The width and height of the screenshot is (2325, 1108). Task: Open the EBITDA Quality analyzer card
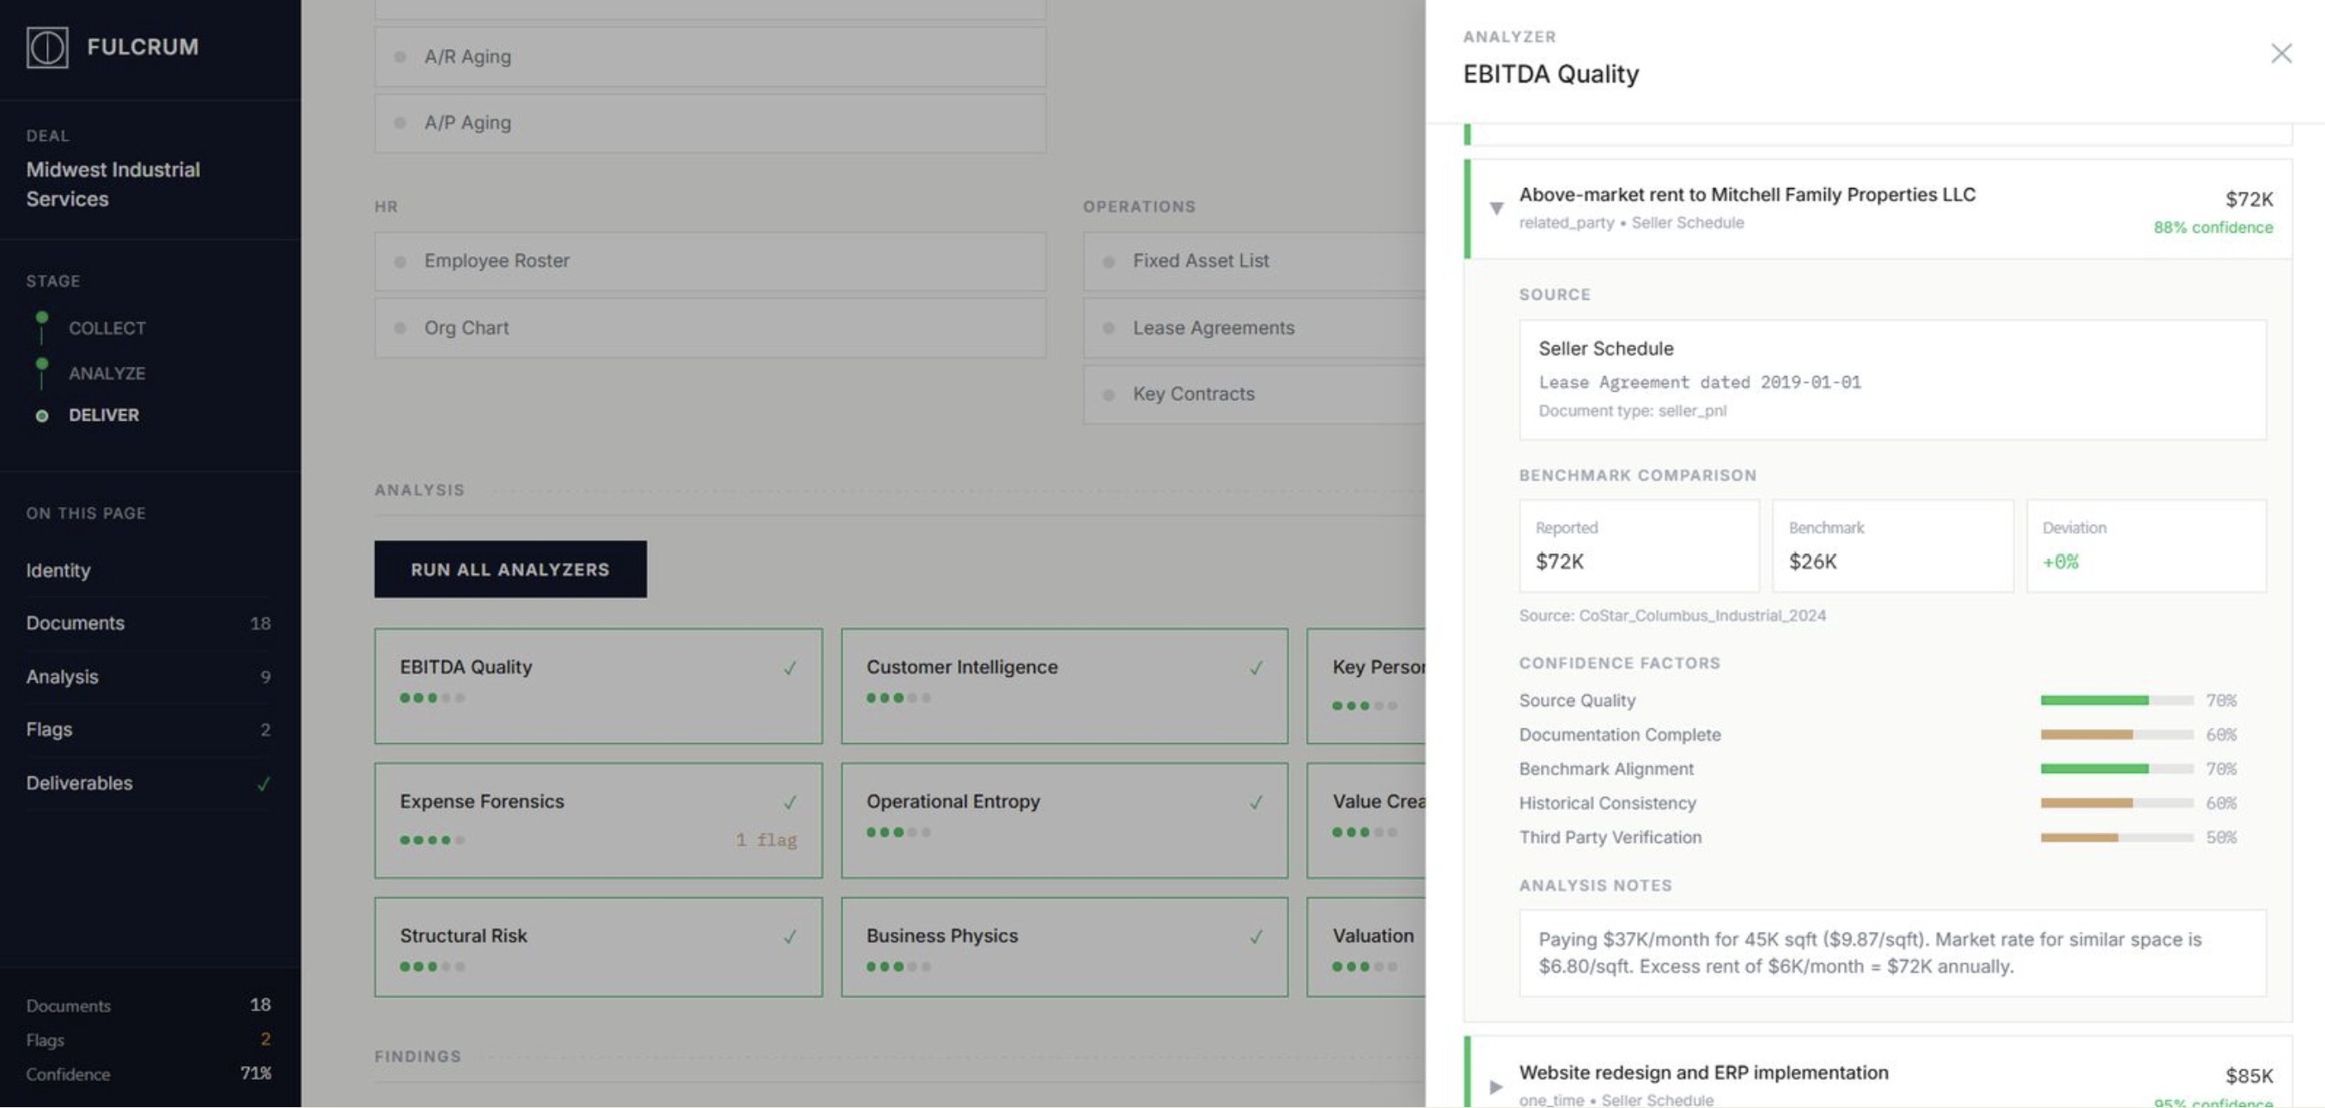click(599, 685)
